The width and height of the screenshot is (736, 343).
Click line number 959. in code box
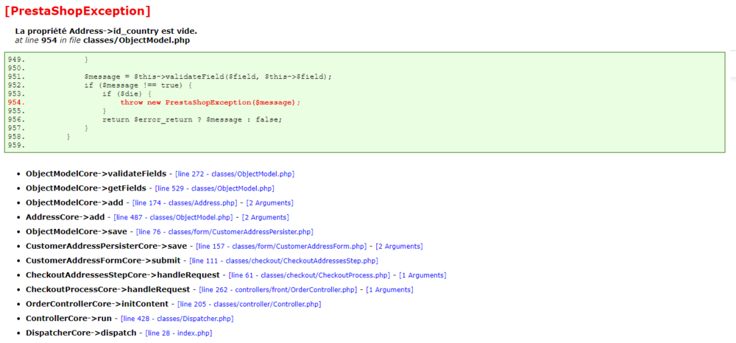pos(16,146)
